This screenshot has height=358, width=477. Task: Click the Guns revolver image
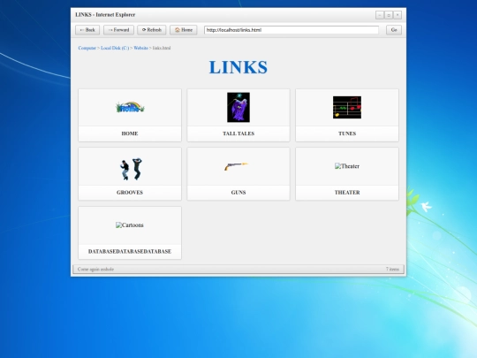click(236, 166)
